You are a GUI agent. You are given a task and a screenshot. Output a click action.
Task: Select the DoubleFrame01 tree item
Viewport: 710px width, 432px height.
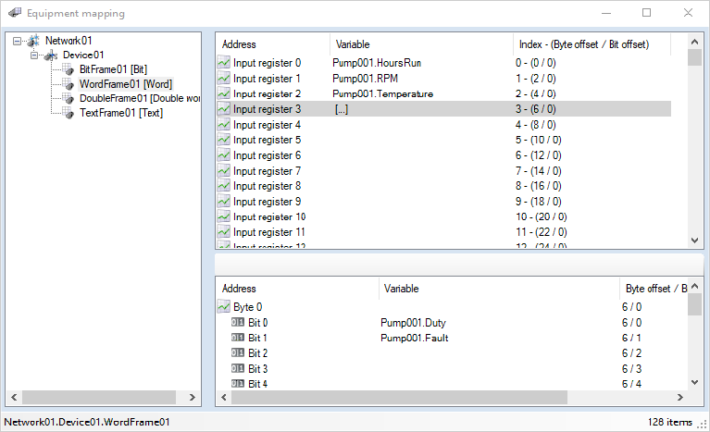pos(139,98)
